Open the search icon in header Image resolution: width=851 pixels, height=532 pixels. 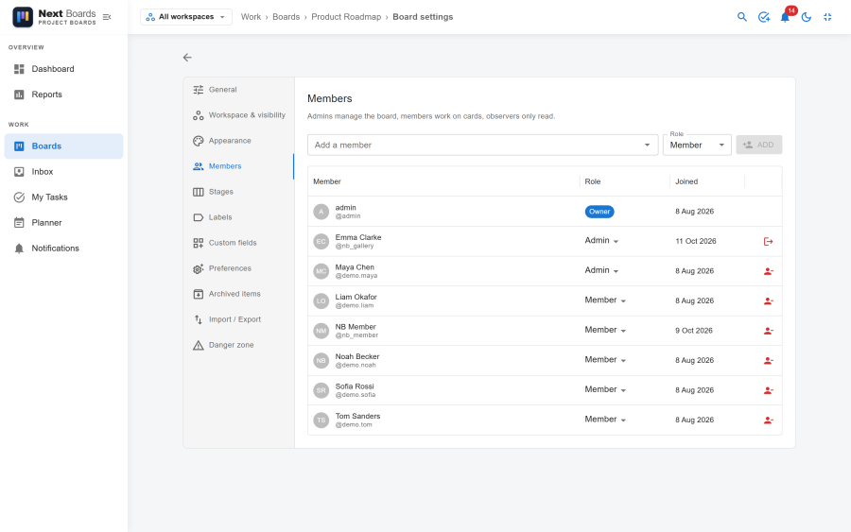pos(742,17)
